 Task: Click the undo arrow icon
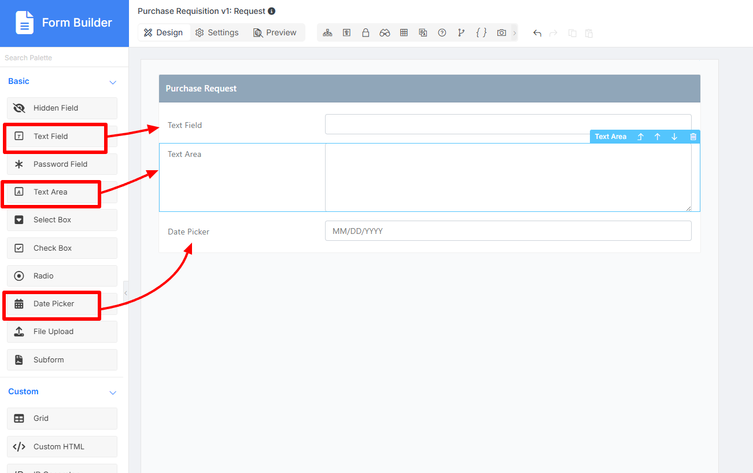[x=537, y=33]
